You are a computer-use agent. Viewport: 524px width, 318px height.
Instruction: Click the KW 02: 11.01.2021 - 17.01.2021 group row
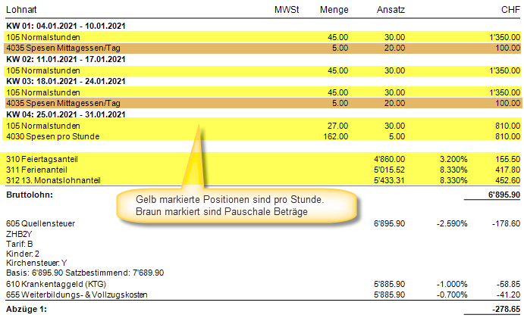65,58
